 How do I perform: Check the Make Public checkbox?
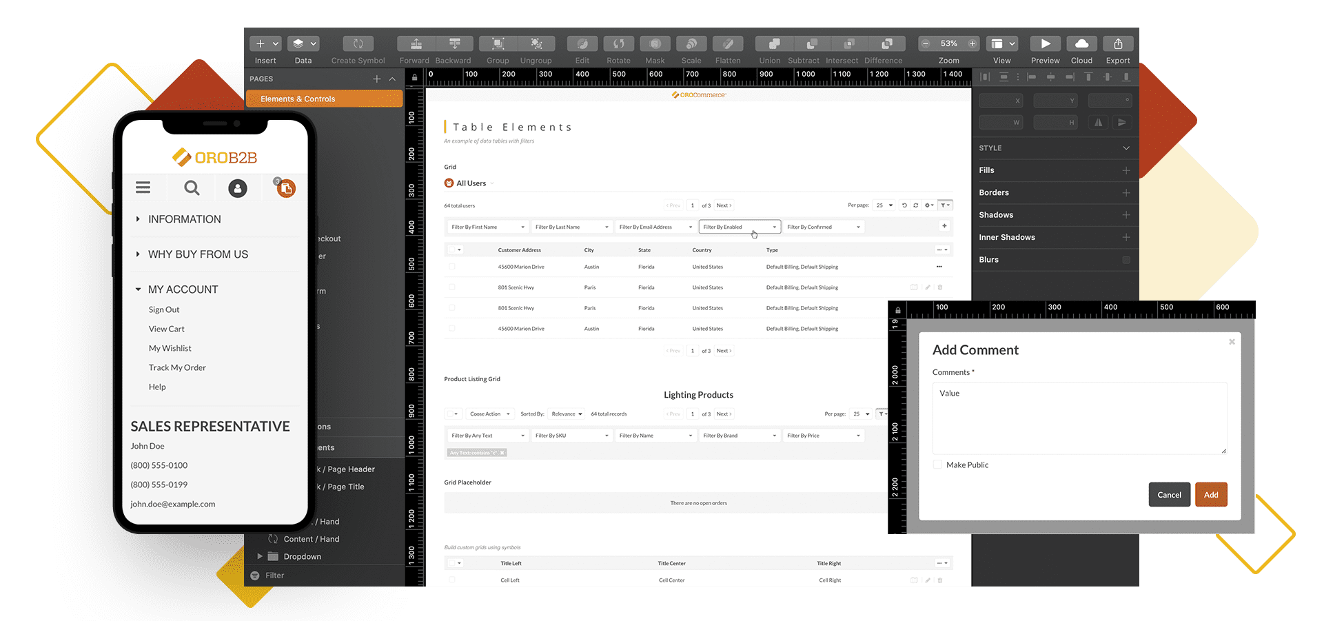click(x=937, y=465)
